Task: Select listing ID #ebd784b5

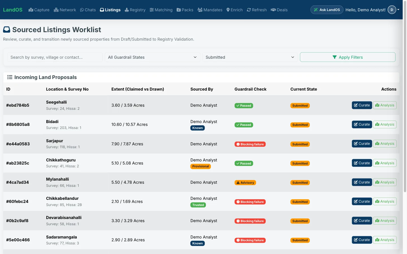Action: [x=18, y=105]
